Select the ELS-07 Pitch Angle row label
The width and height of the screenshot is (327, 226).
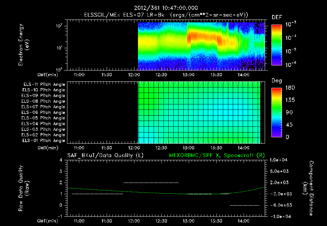(x=43, y=107)
